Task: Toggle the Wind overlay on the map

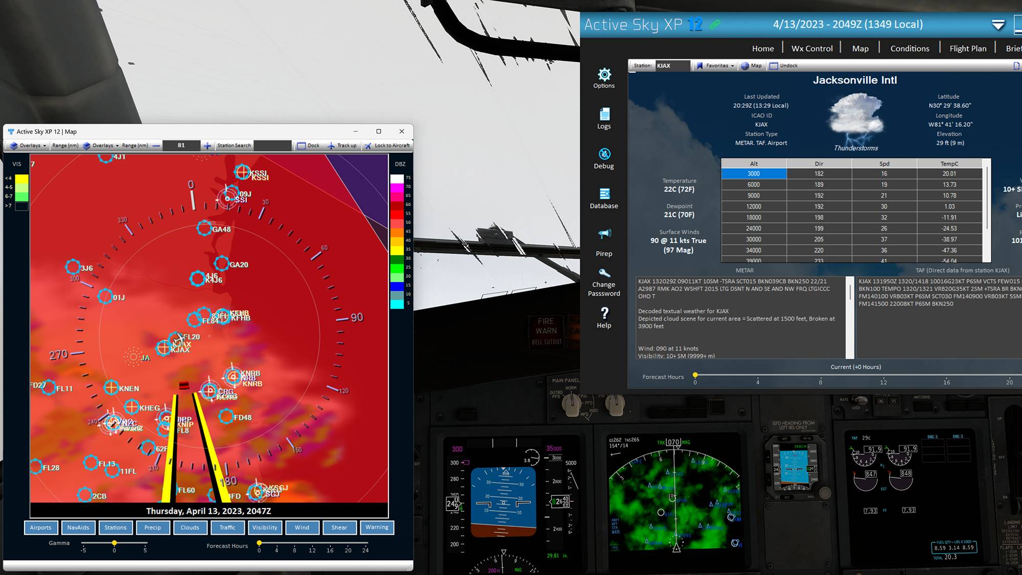Action: click(302, 527)
